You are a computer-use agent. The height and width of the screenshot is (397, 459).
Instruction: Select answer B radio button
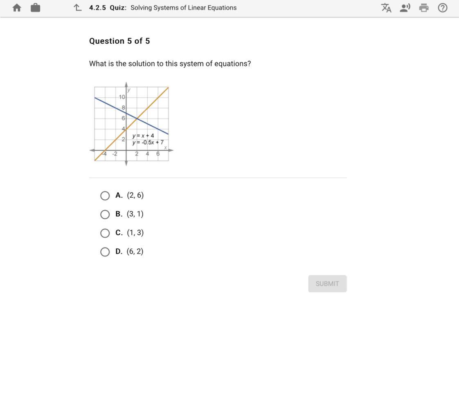click(105, 214)
